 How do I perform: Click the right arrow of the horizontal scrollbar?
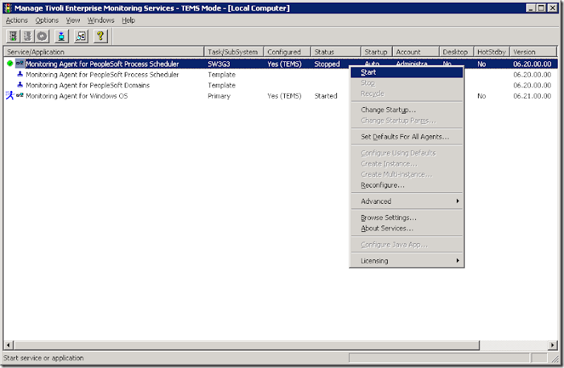click(553, 345)
